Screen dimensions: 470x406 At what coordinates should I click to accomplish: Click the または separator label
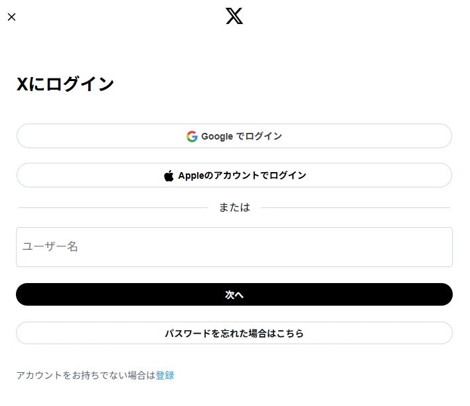pos(234,207)
